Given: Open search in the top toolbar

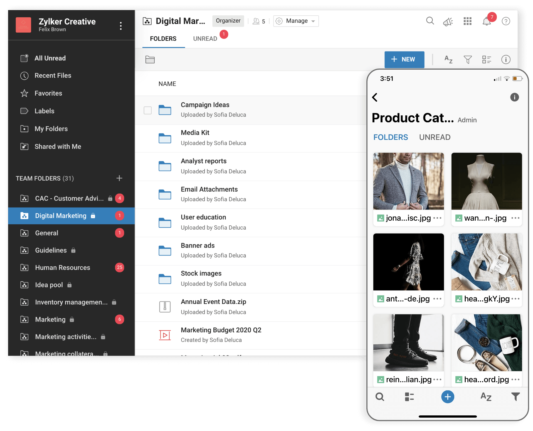Looking at the screenshot, I should tap(430, 21).
